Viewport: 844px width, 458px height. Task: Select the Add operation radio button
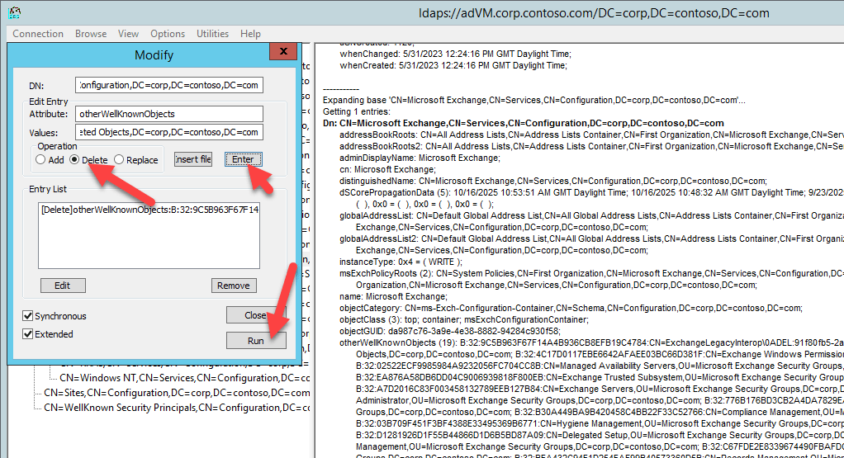point(40,160)
